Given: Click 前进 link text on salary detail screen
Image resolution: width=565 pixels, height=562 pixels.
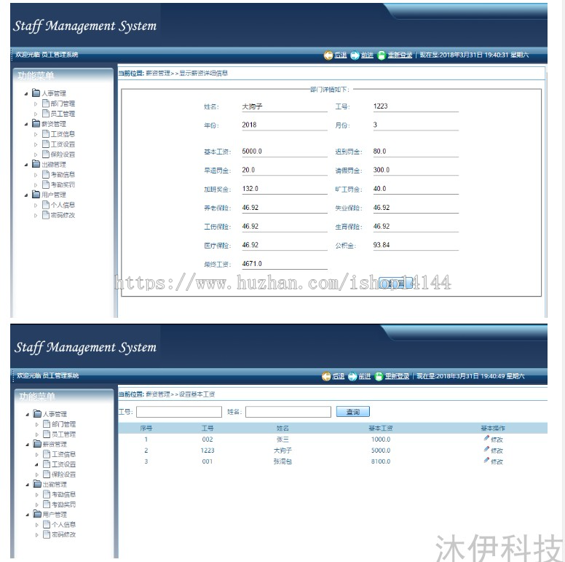Looking at the screenshot, I should point(367,55).
